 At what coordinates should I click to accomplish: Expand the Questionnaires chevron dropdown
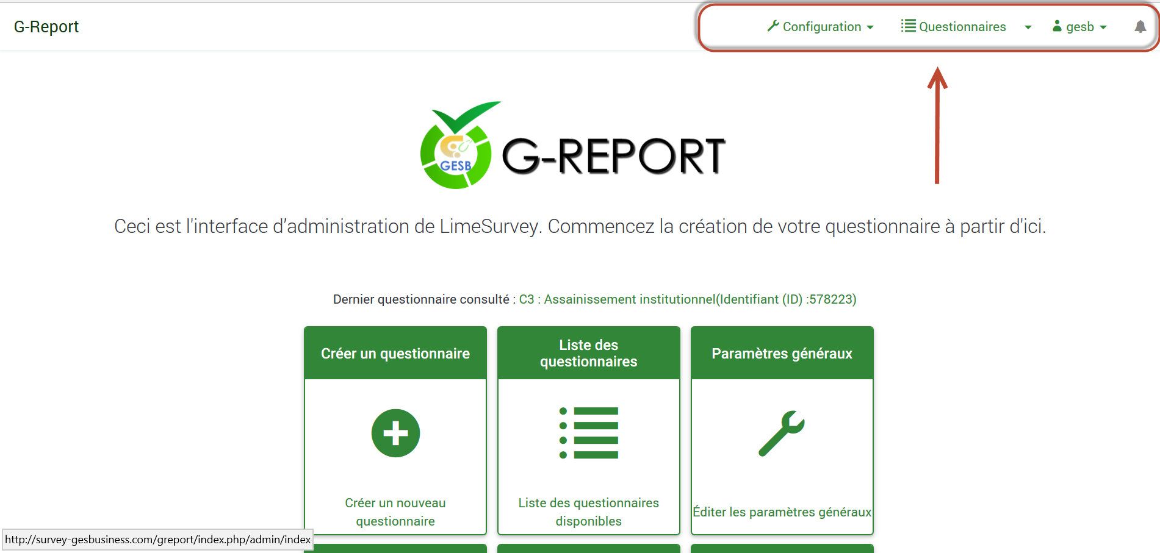pos(1028,27)
